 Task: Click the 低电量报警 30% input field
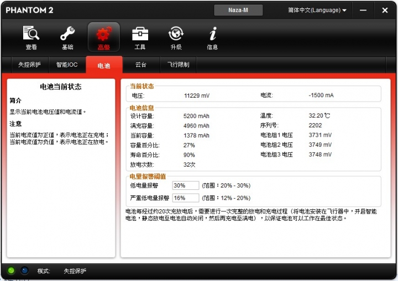pyautogui.click(x=186, y=185)
